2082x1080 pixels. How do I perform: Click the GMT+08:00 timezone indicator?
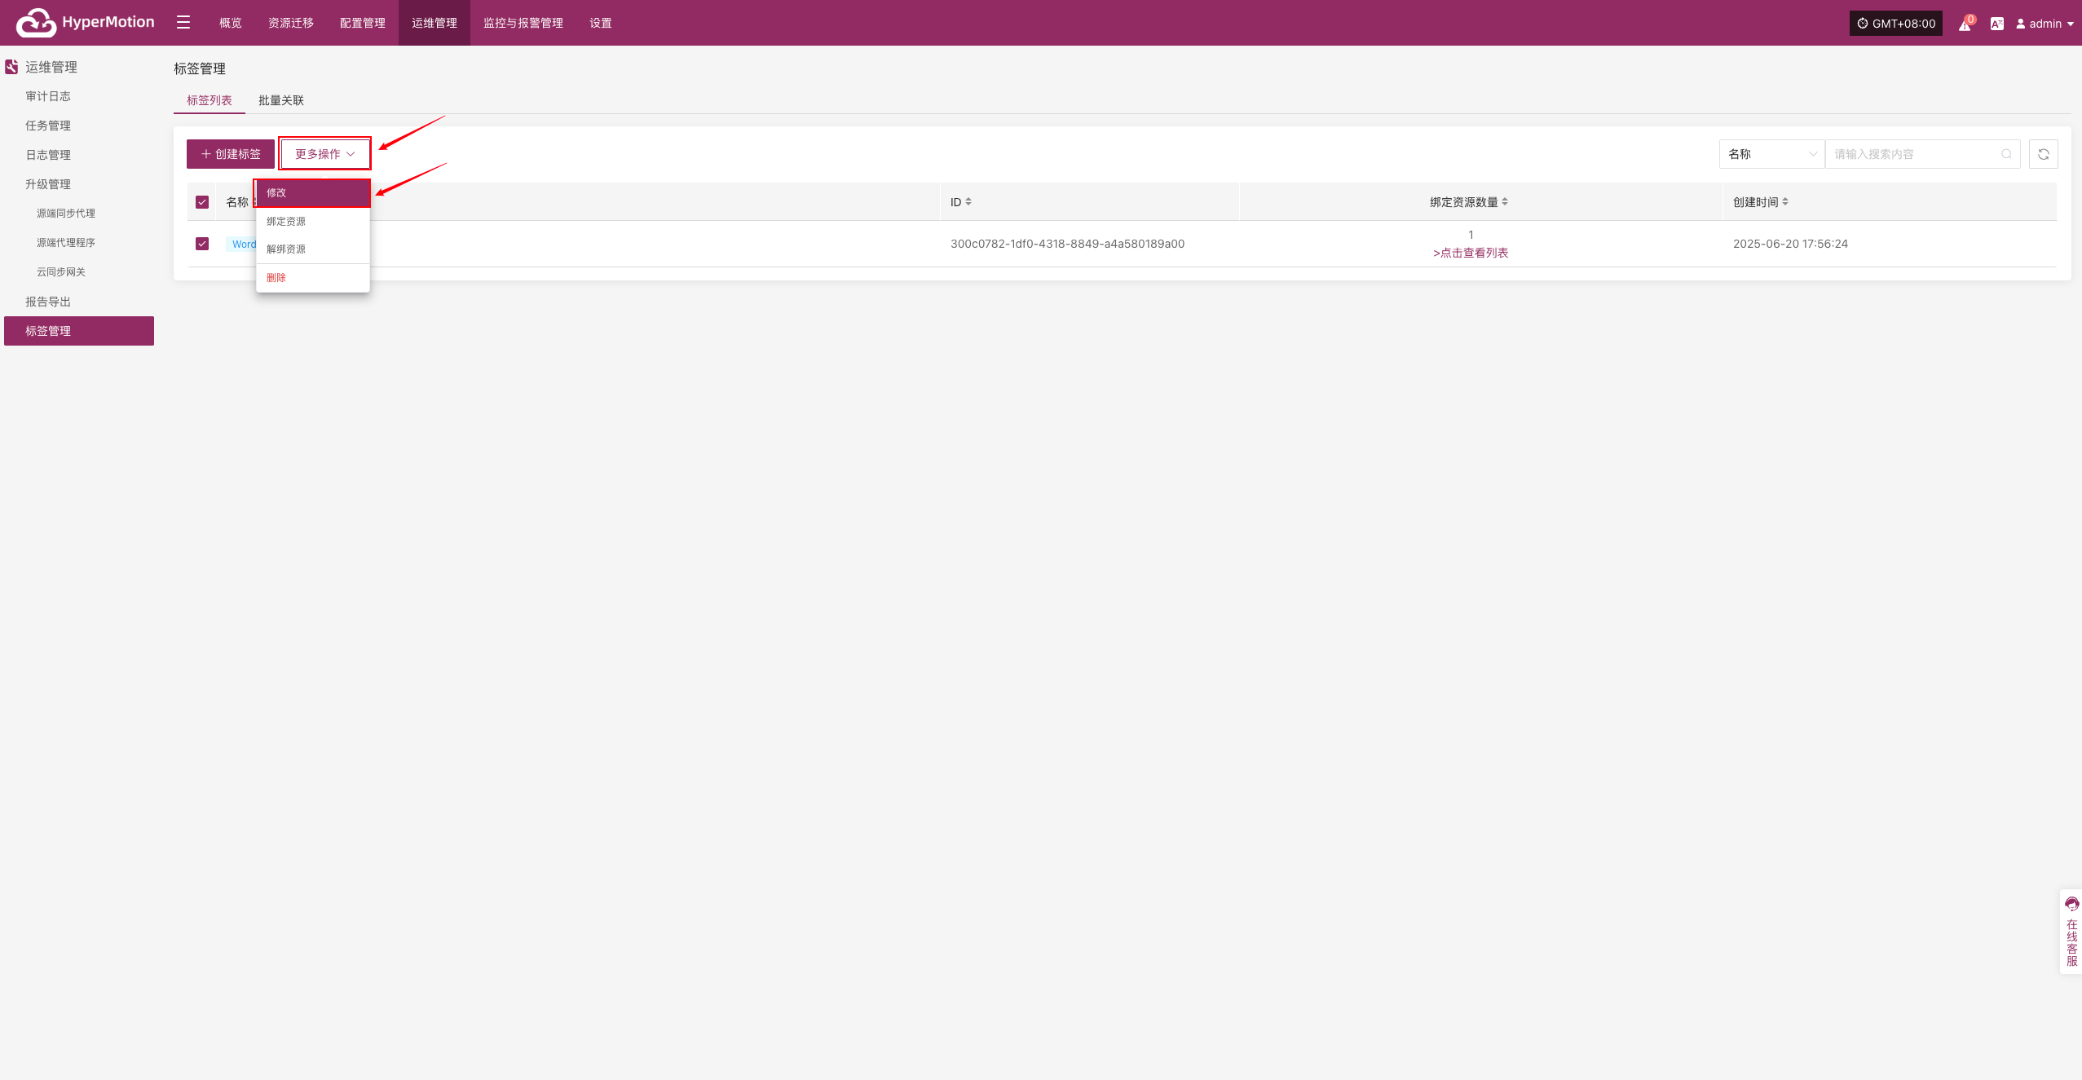coord(1896,24)
